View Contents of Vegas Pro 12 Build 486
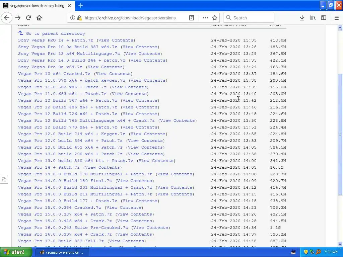 click(140, 107)
